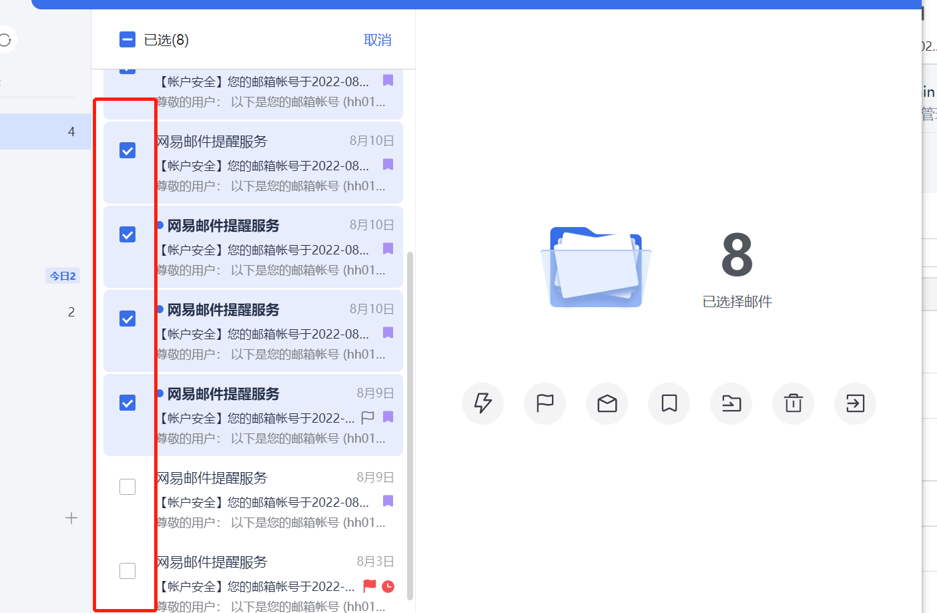Toggle the select-all checkbox beside 已选(8)
937x613 pixels.
[x=127, y=39]
